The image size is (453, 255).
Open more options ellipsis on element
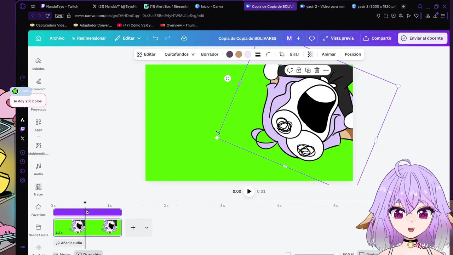tap(326, 70)
